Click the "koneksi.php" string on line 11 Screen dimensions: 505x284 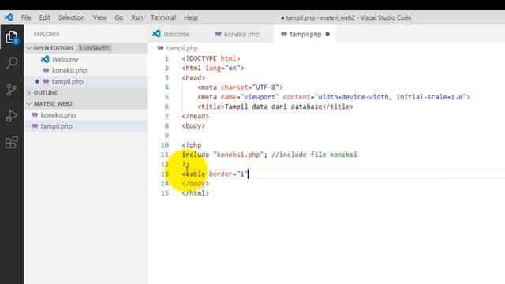[238, 155]
